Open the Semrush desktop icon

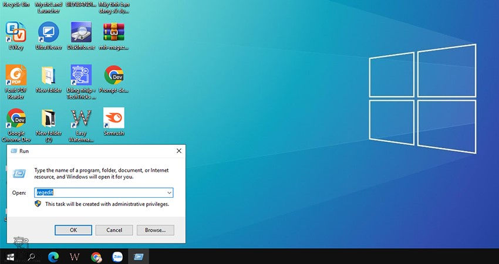coord(114,122)
